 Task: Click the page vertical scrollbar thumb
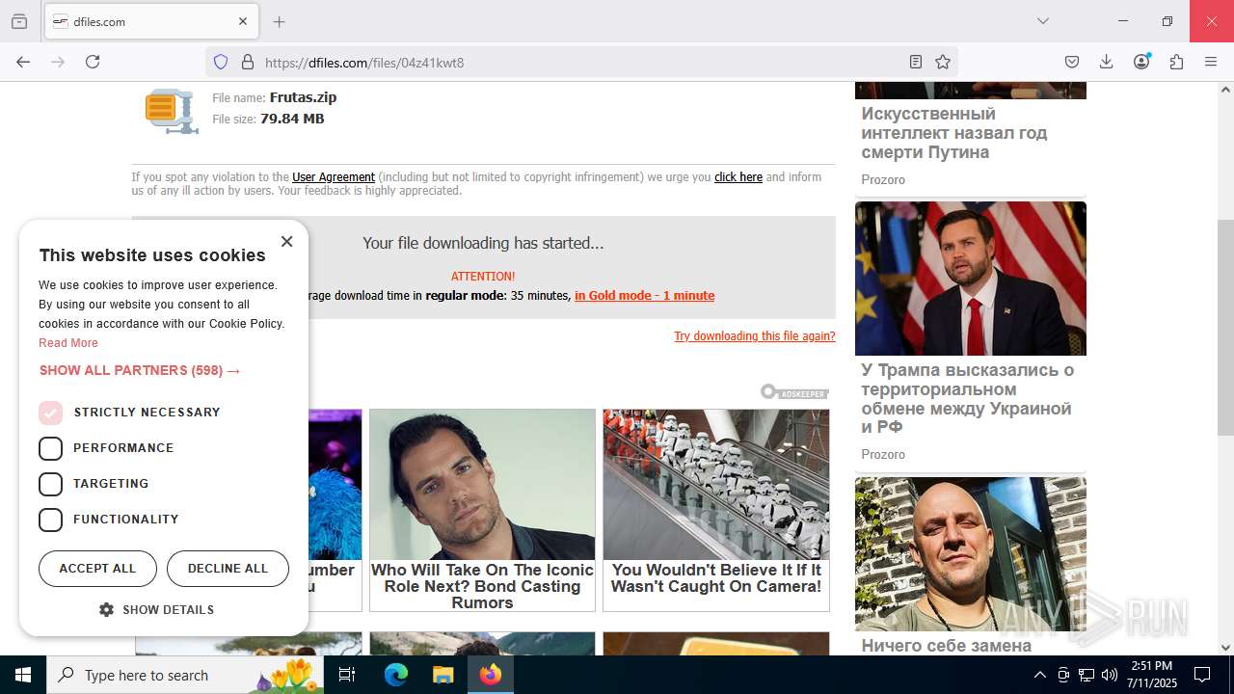click(1225, 328)
